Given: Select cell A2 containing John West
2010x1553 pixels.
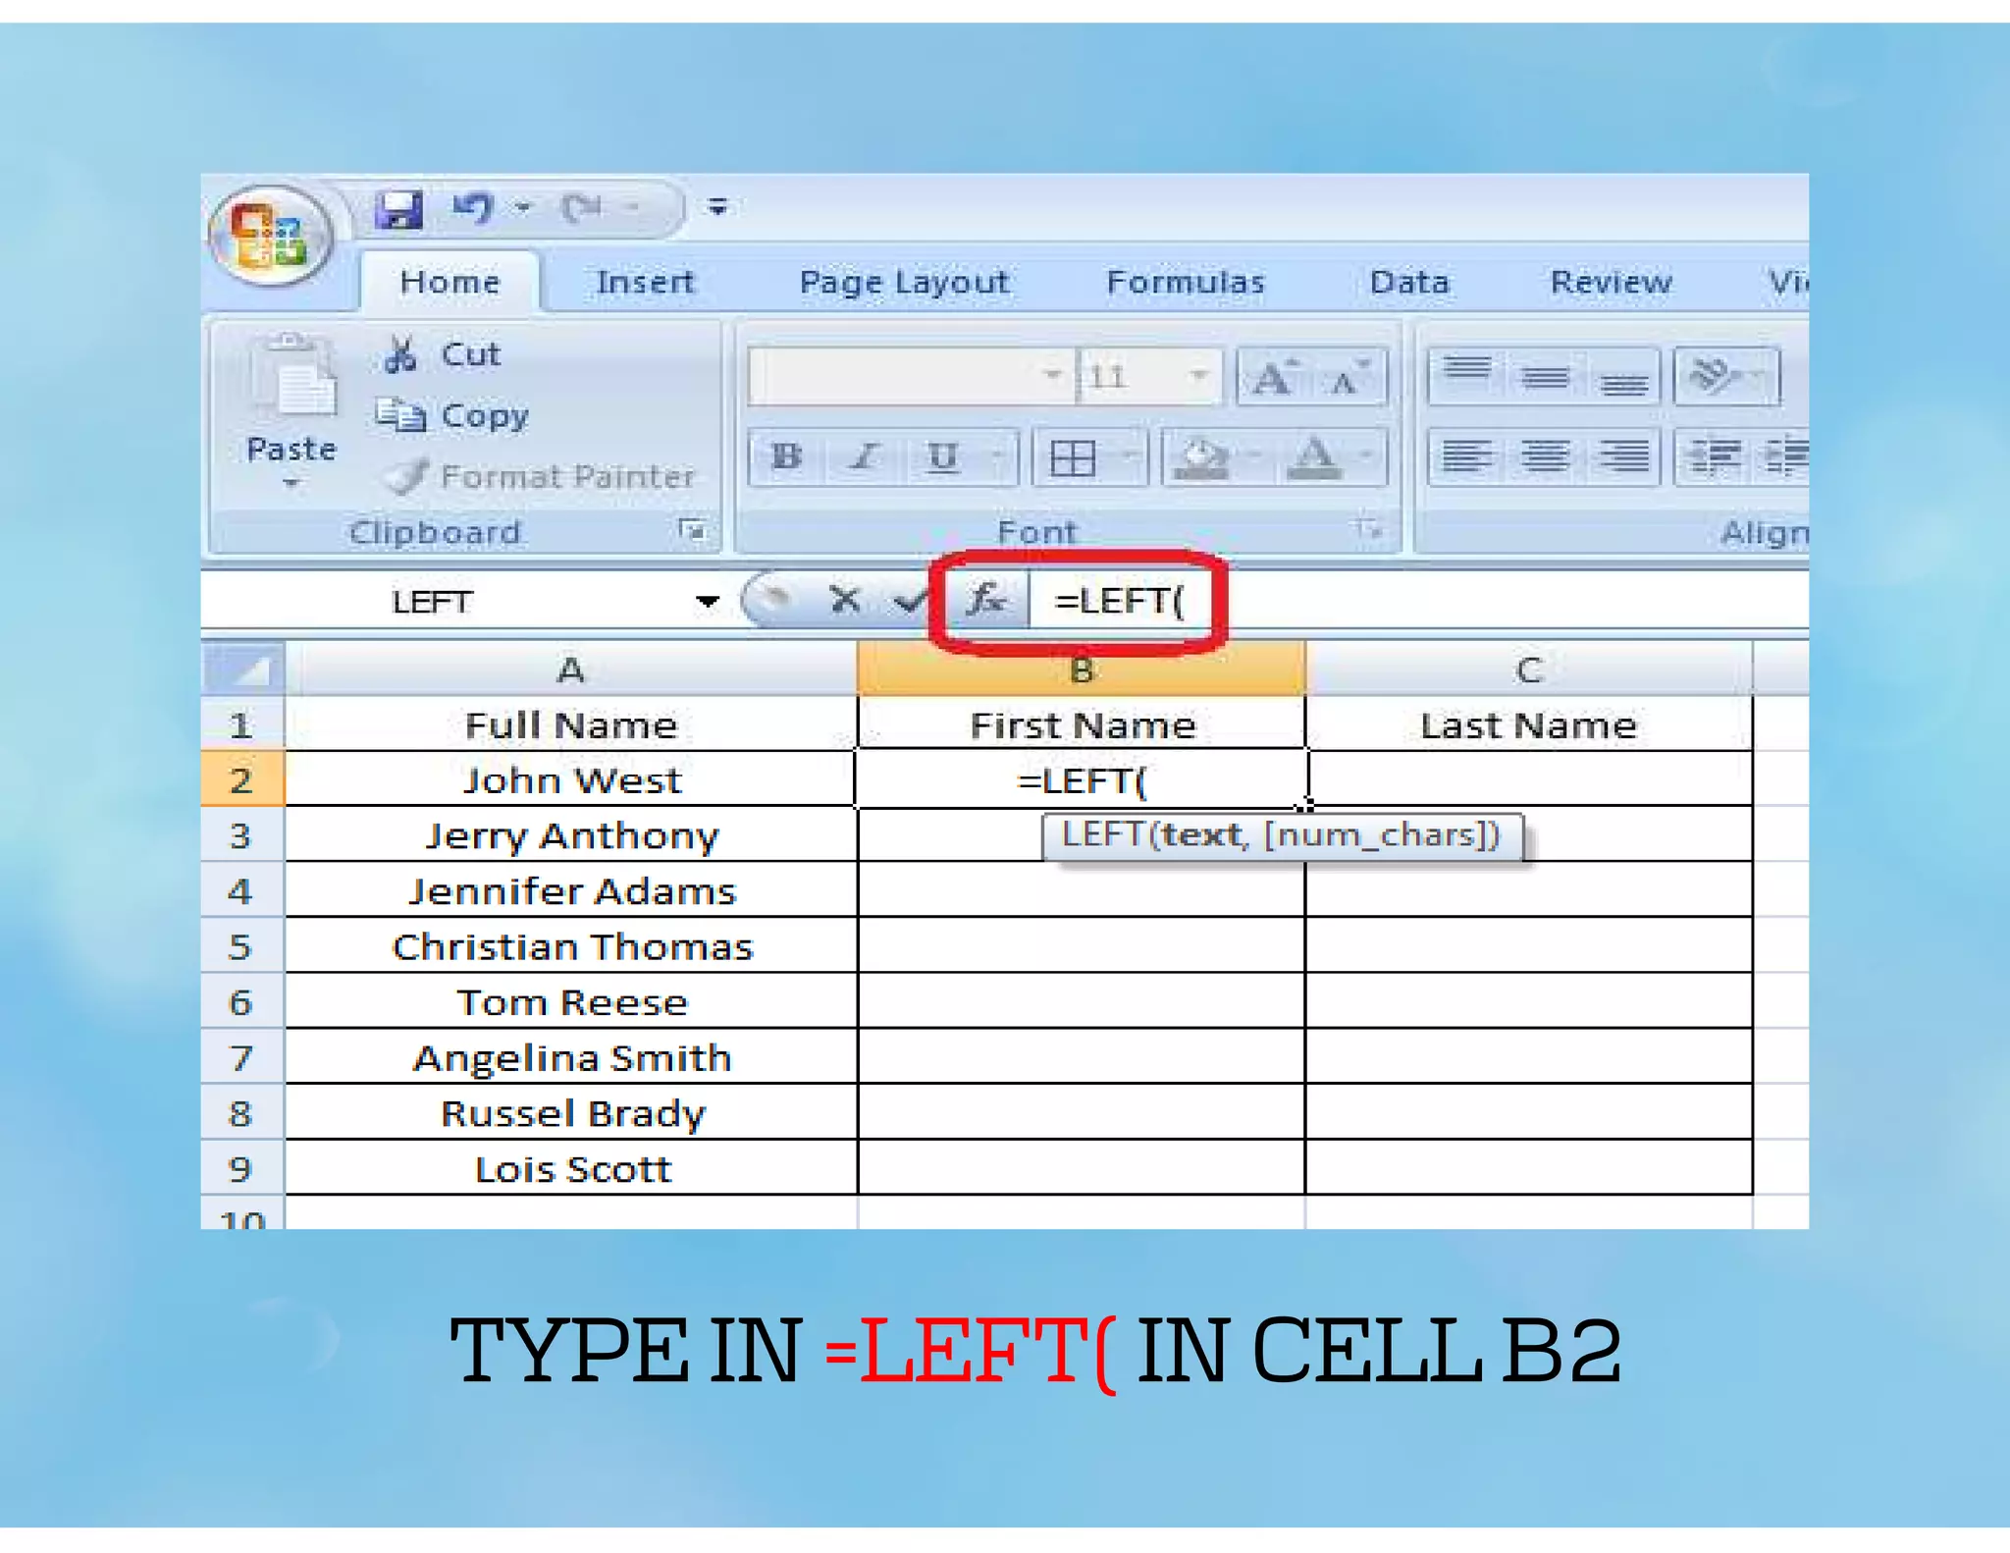Looking at the screenshot, I should point(571,780).
